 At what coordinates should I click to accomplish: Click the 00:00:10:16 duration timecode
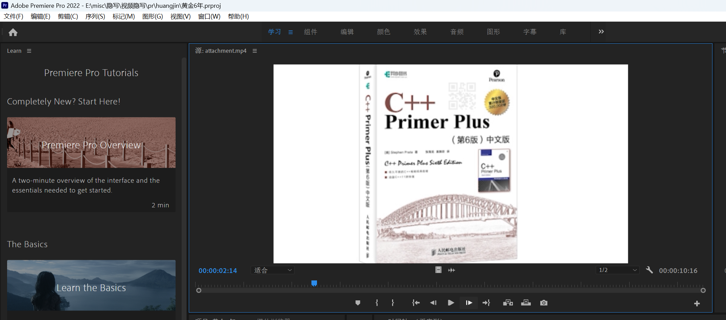tap(678, 271)
